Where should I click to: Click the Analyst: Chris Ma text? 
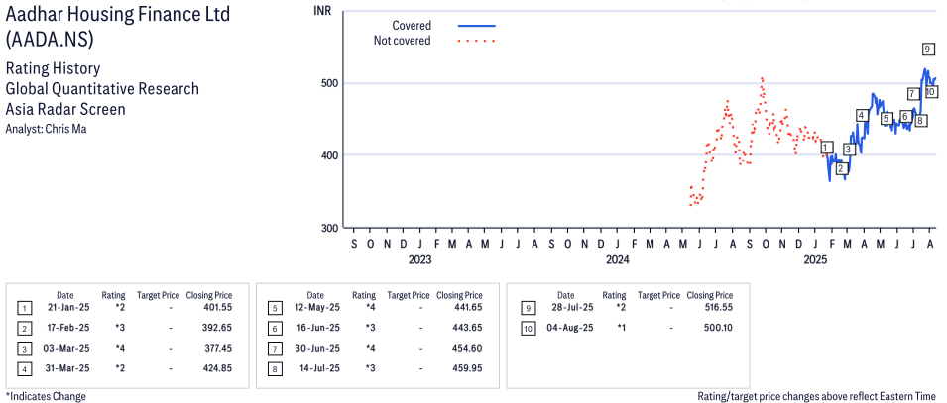click(x=46, y=129)
